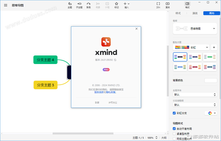Open the hamburger main menu
Image resolution: width=221 pixels, height=141 pixels.
point(6,5)
